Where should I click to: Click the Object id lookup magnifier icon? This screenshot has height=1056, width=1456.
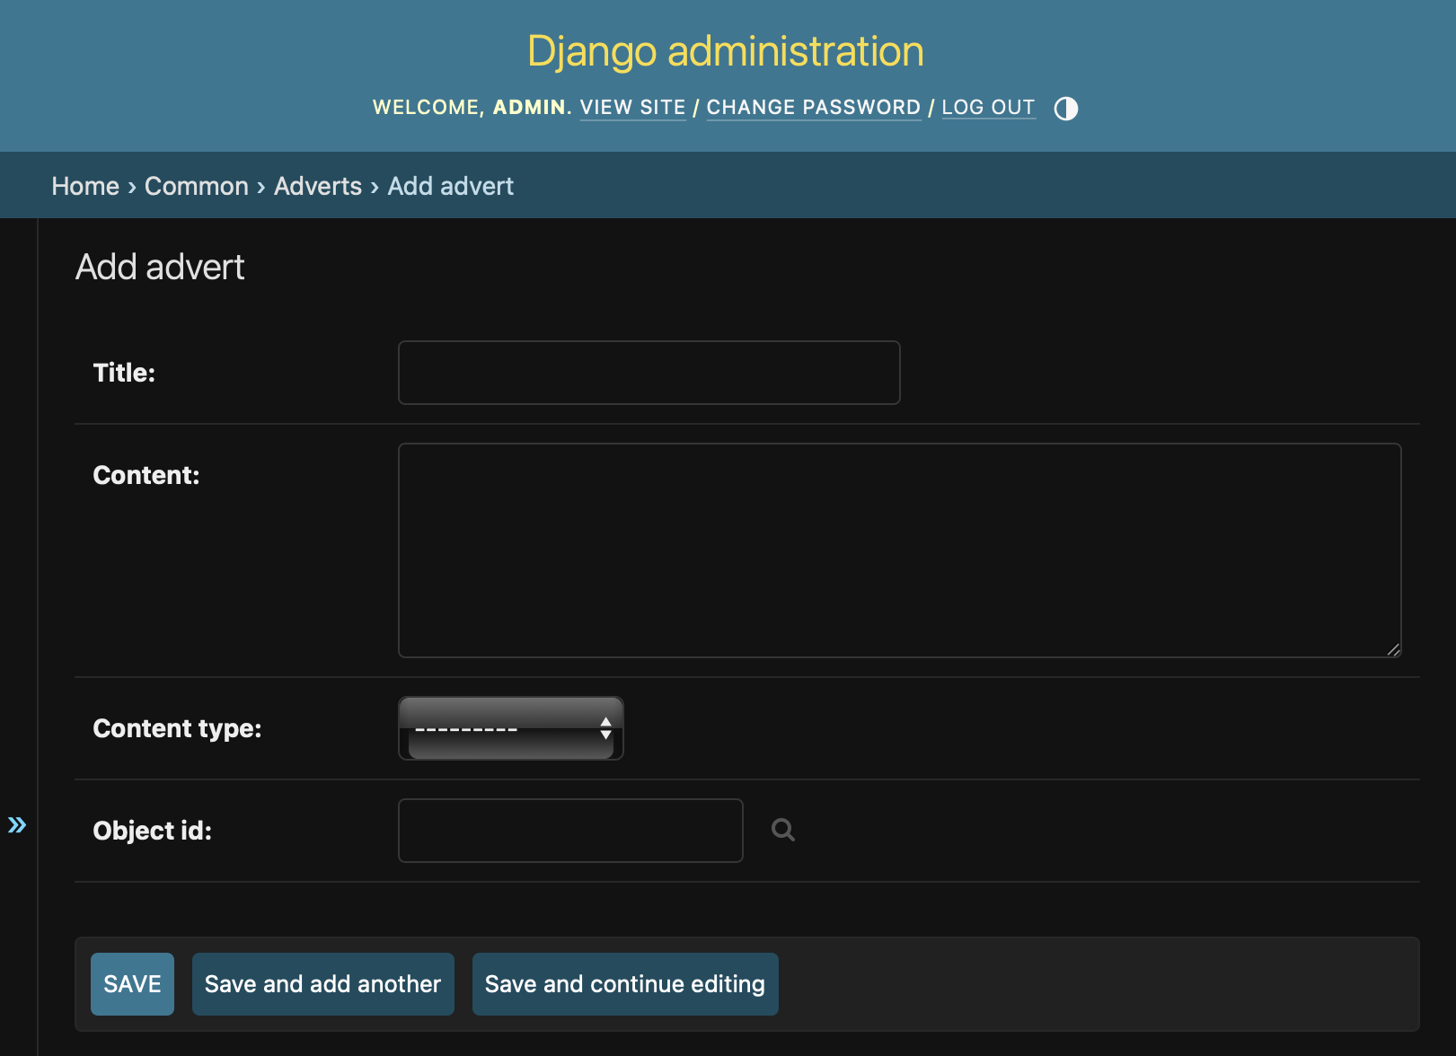tap(783, 830)
